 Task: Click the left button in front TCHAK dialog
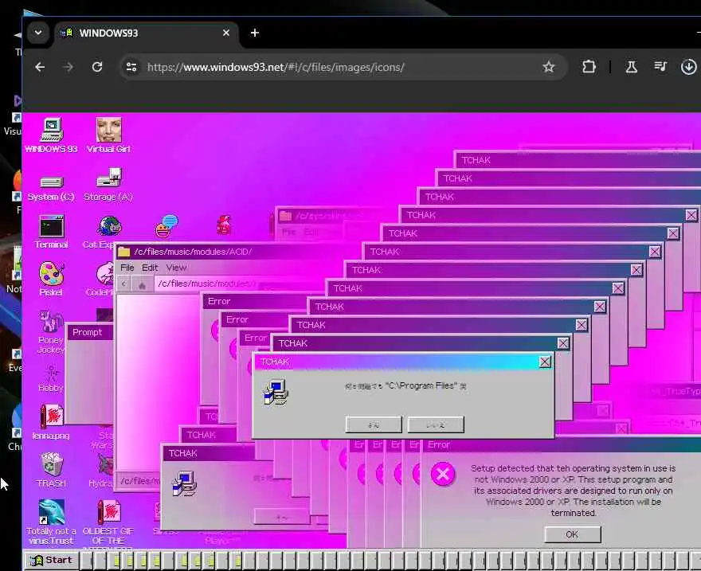[374, 424]
